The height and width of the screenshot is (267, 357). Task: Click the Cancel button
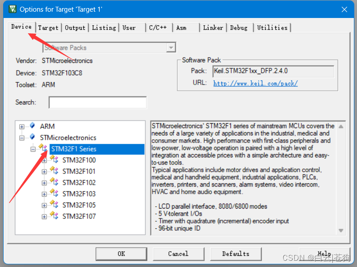(179, 254)
